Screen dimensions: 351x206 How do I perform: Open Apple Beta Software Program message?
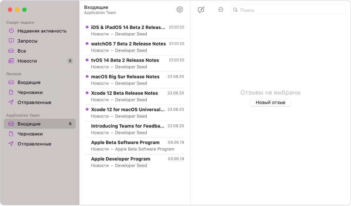135,145
